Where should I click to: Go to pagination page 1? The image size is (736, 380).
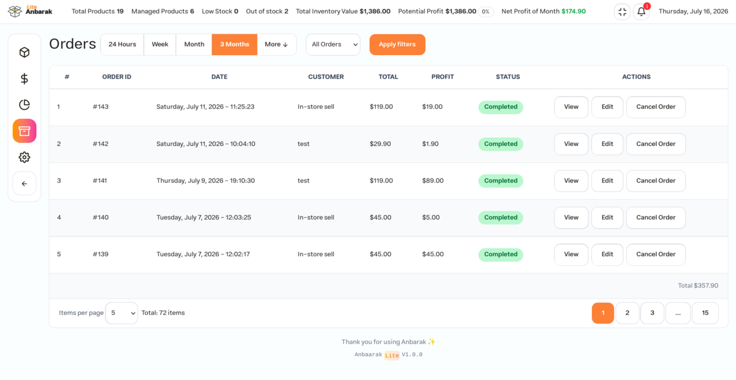tap(603, 313)
